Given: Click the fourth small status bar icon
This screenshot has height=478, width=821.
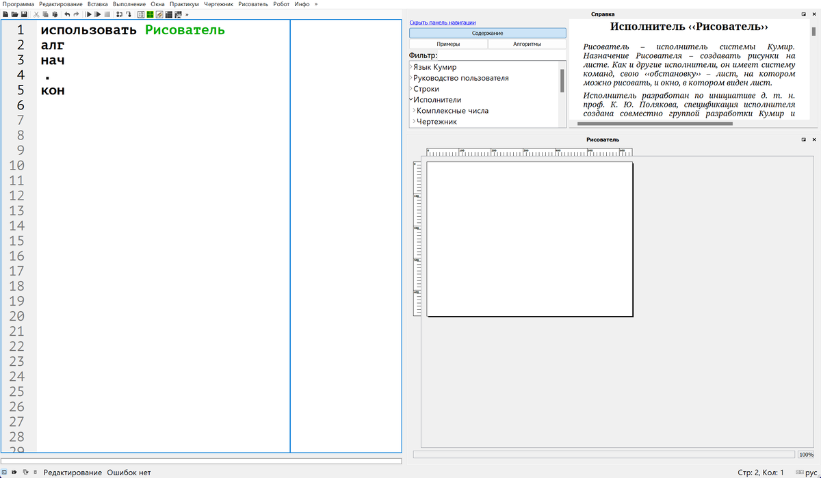Looking at the screenshot, I should tap(35, 473).
